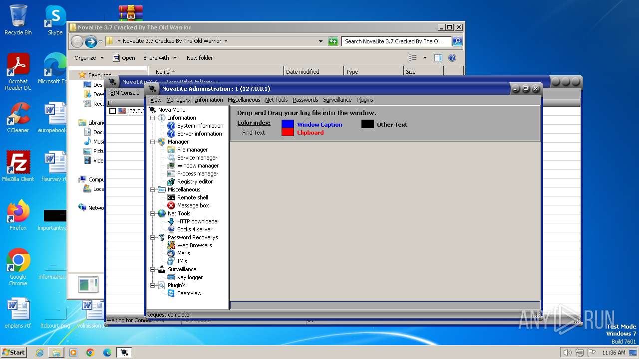Open Server information tree entry
The image size is (639, 359).
click(x=199, y=134)
